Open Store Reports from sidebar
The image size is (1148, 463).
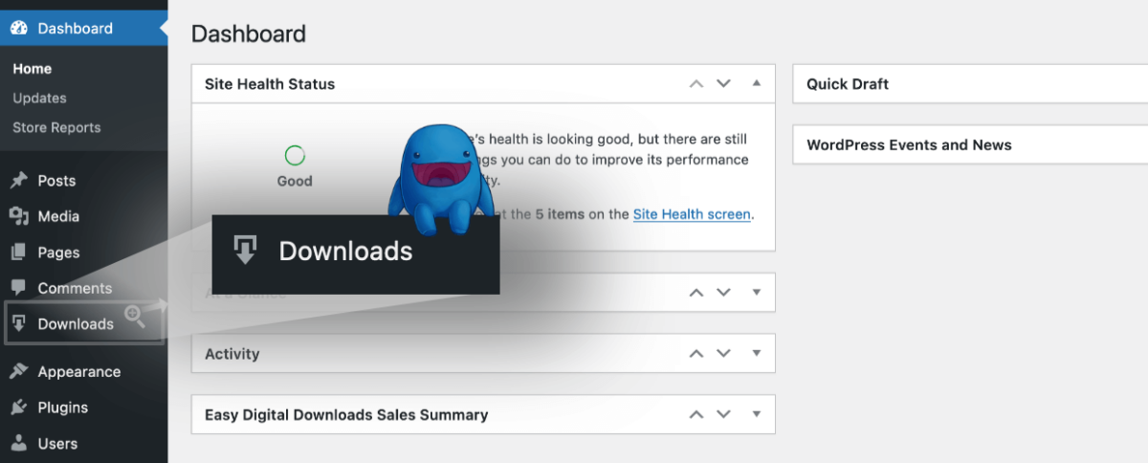click(56, 128)
